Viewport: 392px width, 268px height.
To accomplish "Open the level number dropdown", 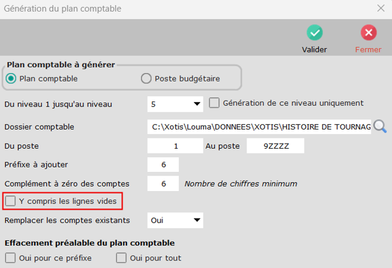I will point(197,103).
